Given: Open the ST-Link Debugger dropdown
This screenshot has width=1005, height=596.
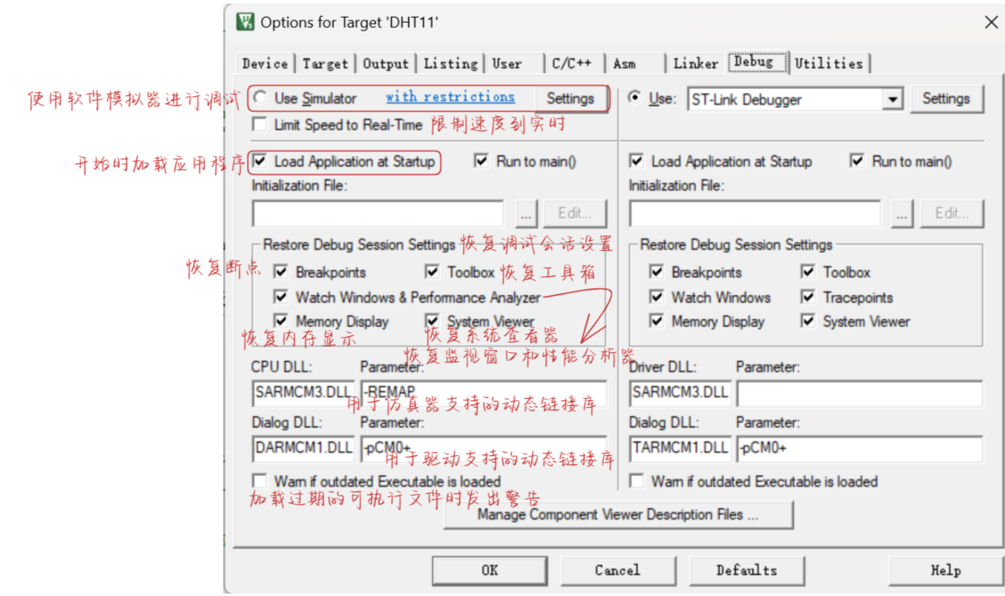Looking at the screenshot, I should point(893,99).
